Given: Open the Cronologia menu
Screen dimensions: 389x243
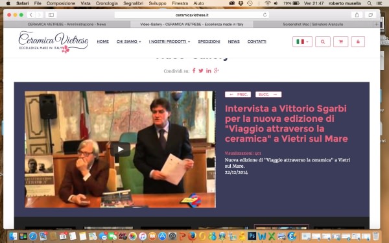Looking at the screenshot, I should pos(107,3).
